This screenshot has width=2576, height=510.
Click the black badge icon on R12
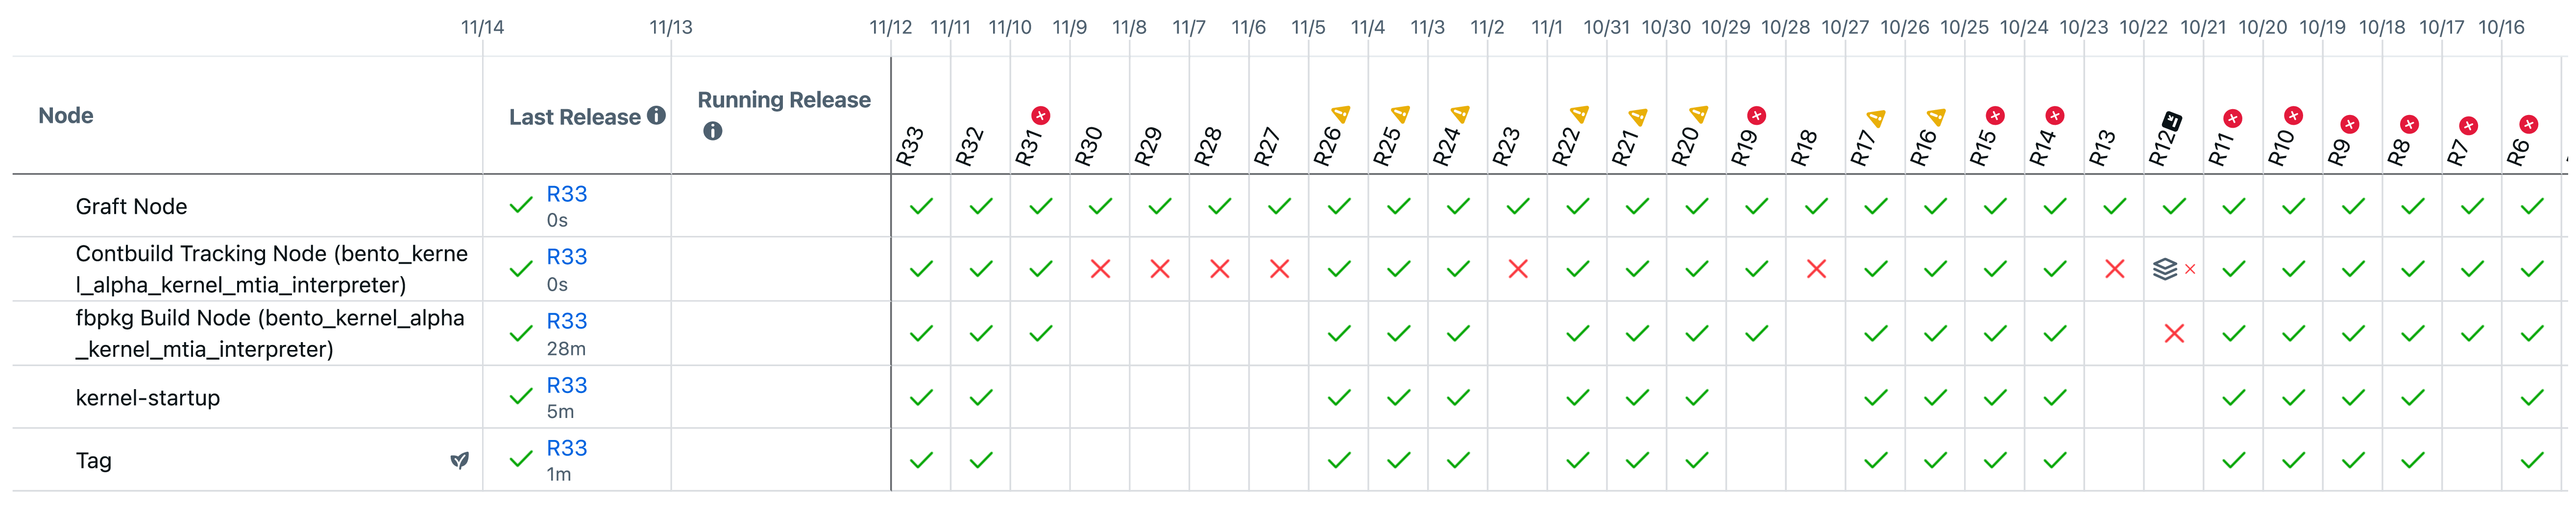pos(2171,122)
